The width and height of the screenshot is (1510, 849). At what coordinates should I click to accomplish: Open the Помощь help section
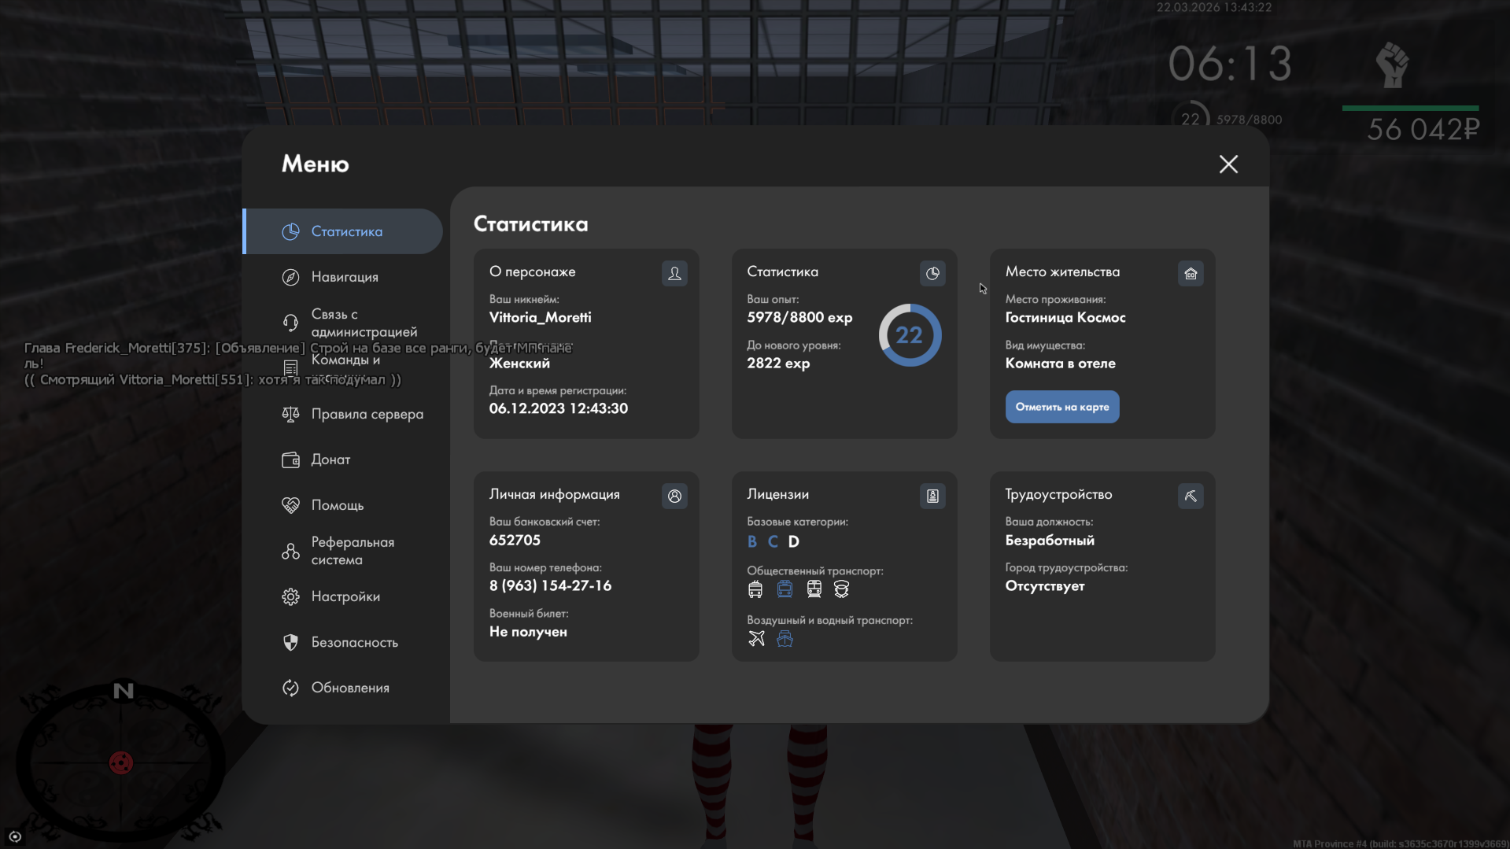pyautogui.click(x=338, y=505)
